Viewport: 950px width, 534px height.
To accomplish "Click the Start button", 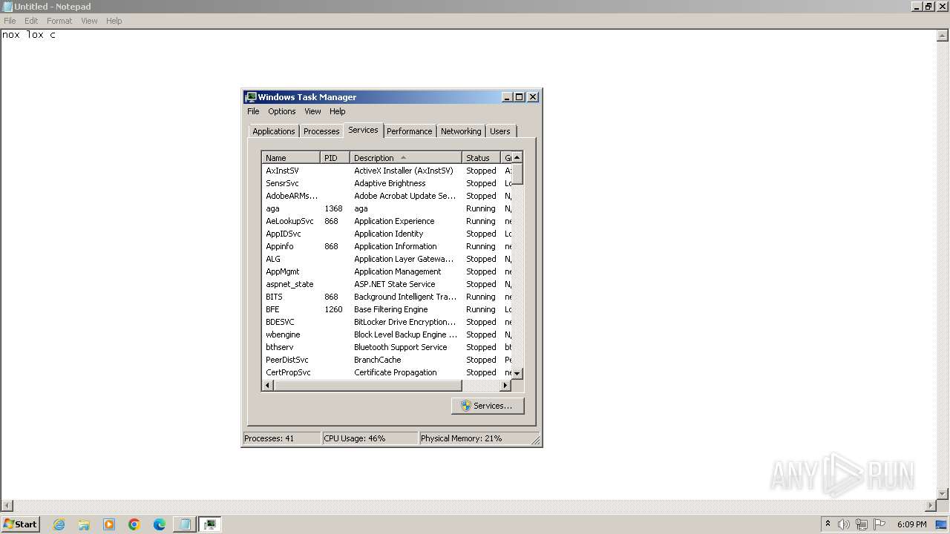I will coord(20,524).
